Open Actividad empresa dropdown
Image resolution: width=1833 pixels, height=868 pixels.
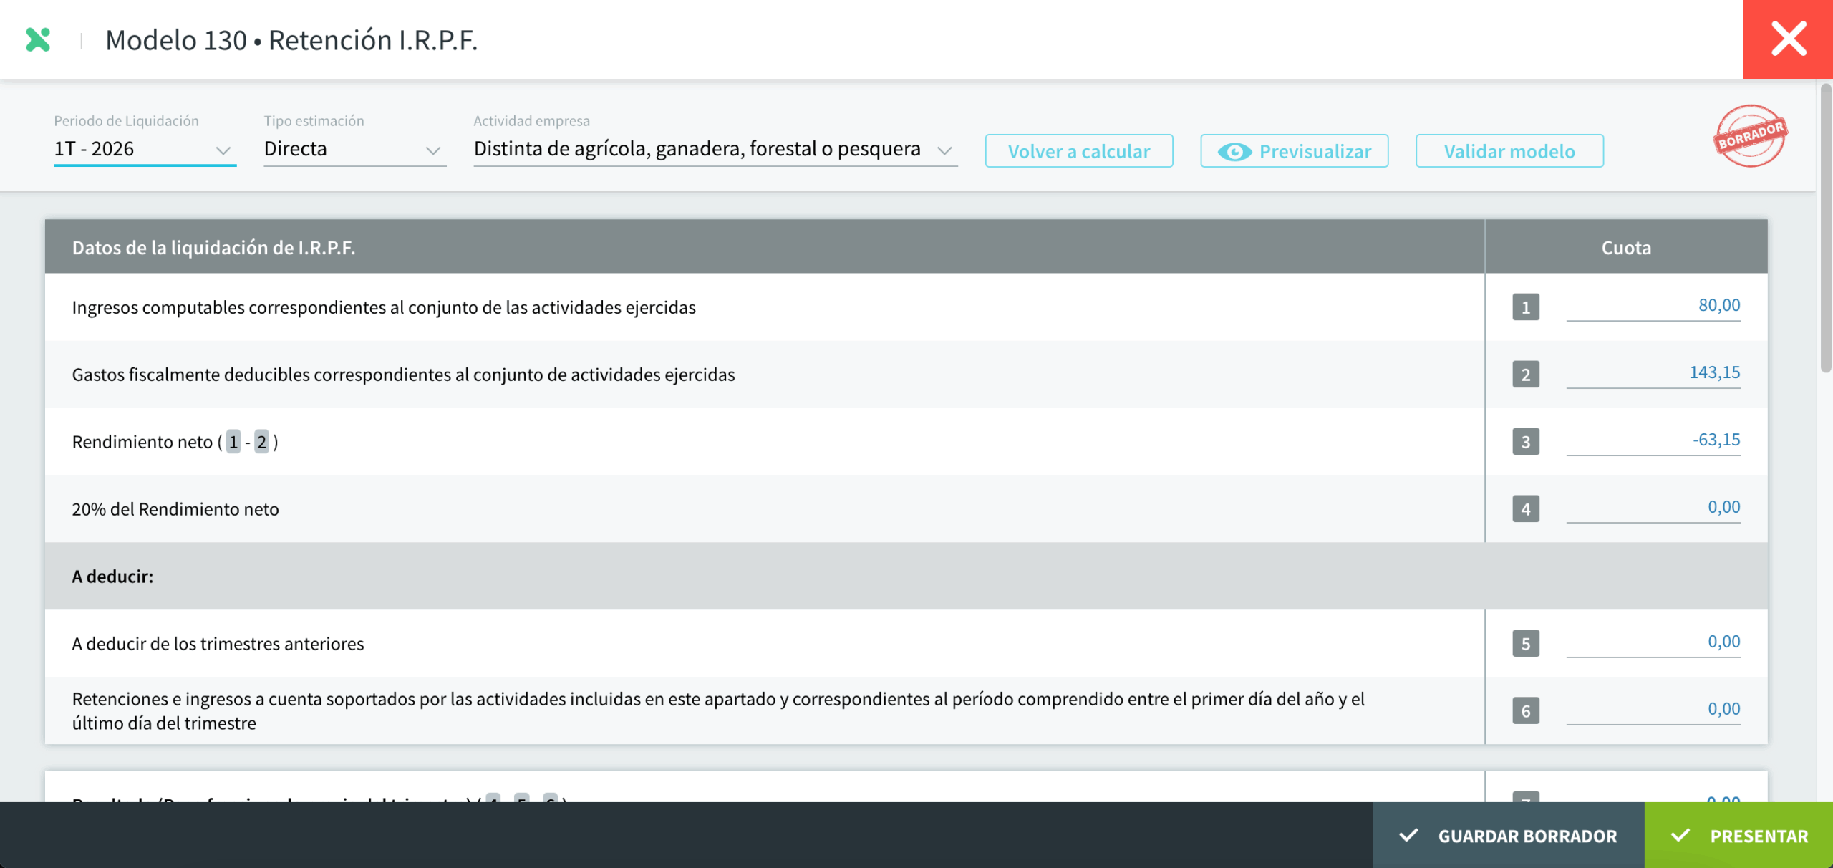(x=715, y=149)
